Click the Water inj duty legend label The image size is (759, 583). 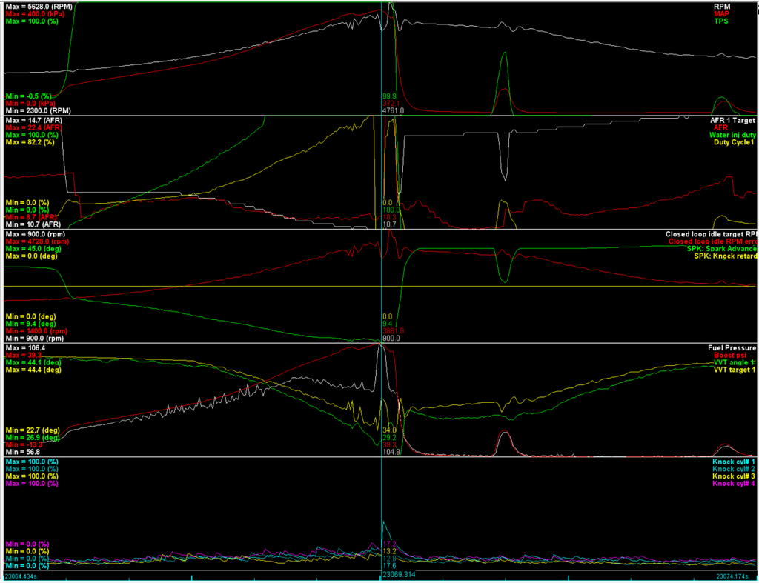732,135
